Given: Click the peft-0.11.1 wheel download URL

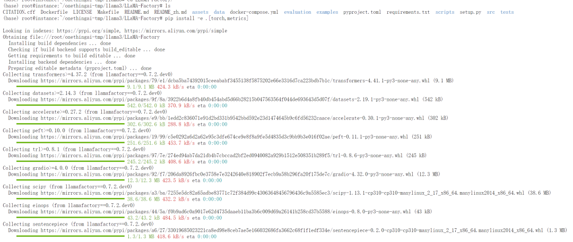Looking at the screenshot, I should click(x=225, y=136).
